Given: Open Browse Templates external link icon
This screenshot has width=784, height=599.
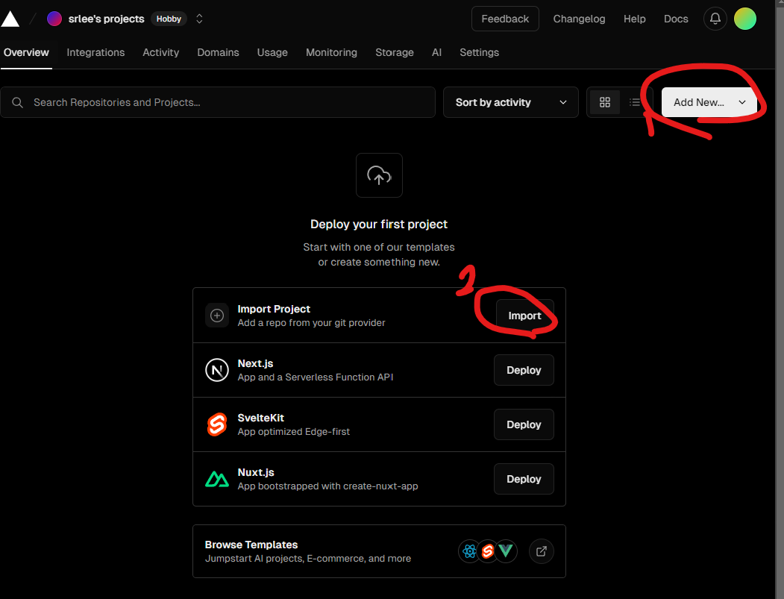Looking at the screenshot, I should (x=541, y=551).
